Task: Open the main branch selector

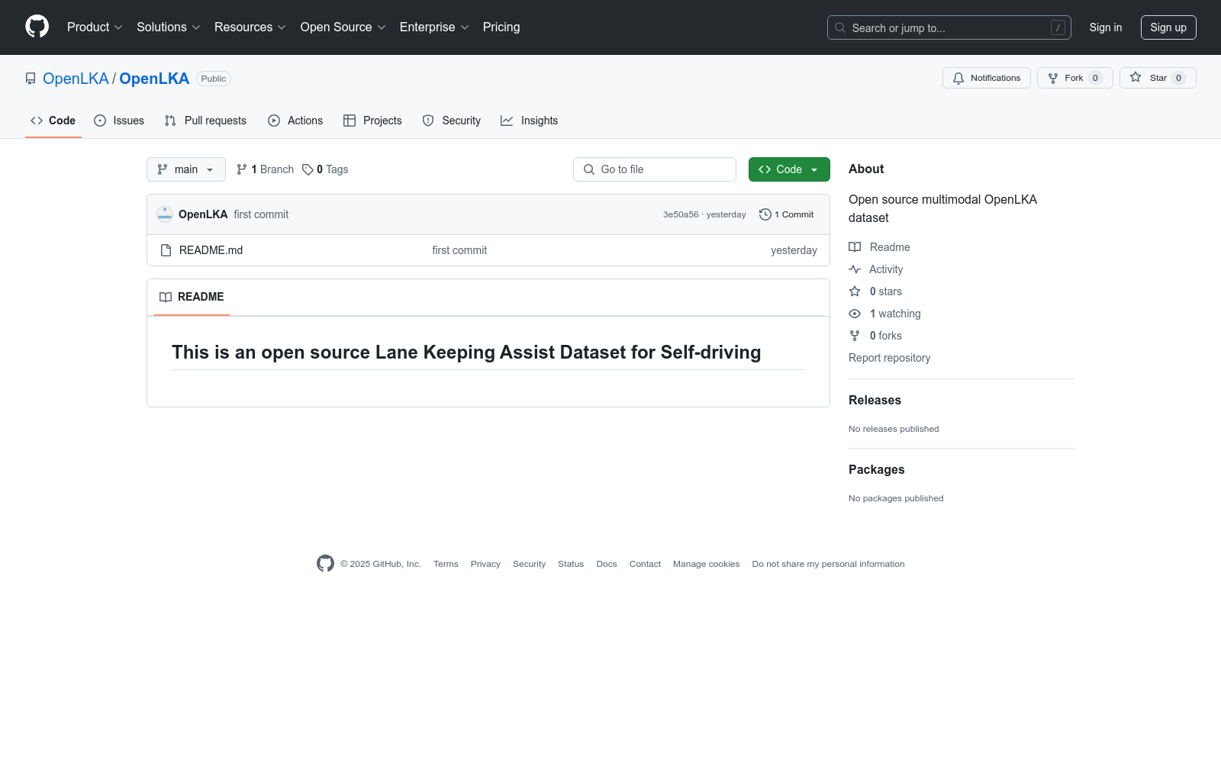Action: coord(186,169)
